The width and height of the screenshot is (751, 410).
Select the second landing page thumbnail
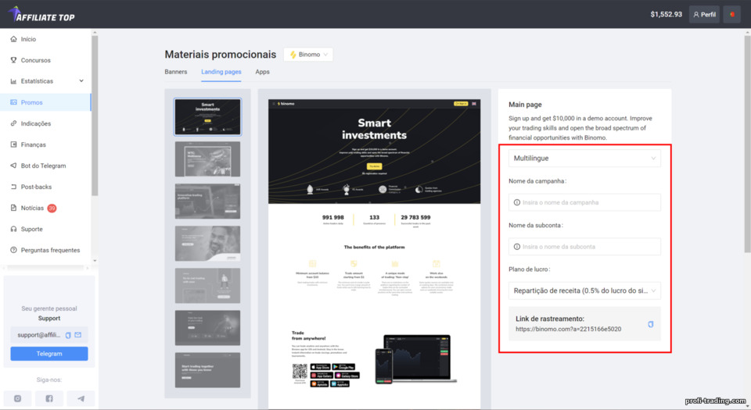coord(208,159)
